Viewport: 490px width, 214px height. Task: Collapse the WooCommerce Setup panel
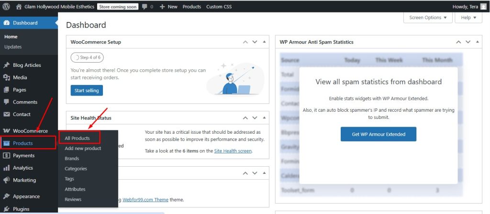click(x=264, y=42)
